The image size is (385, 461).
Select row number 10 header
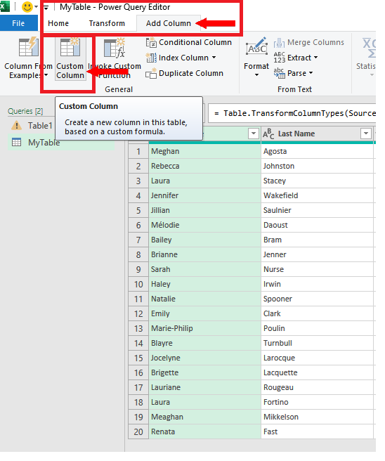click(x=138, y=285)
